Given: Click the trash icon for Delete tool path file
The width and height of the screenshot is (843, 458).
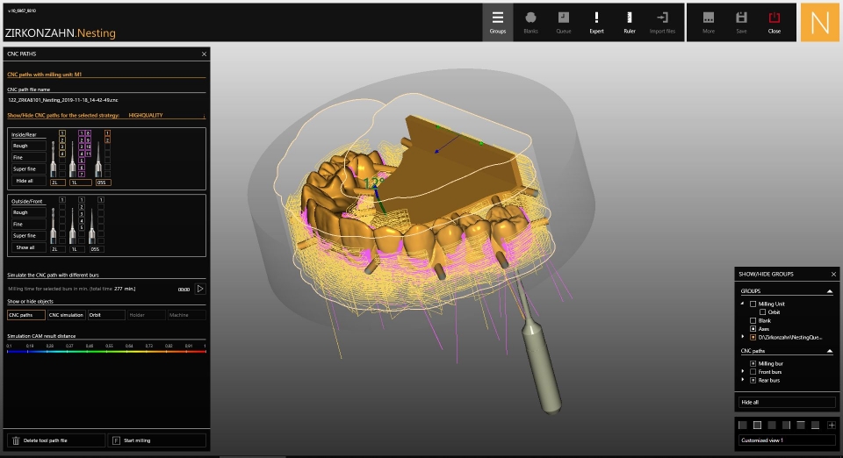Looking at the screenshot, I should click(x=16, y=440).
